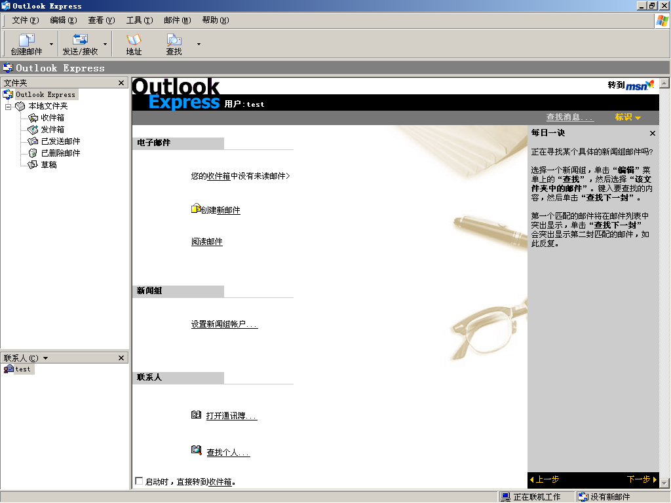Open the 草稿 drafts folder icon
The height and width of the screenshot is (503, 671).
[x=33, y=164]
